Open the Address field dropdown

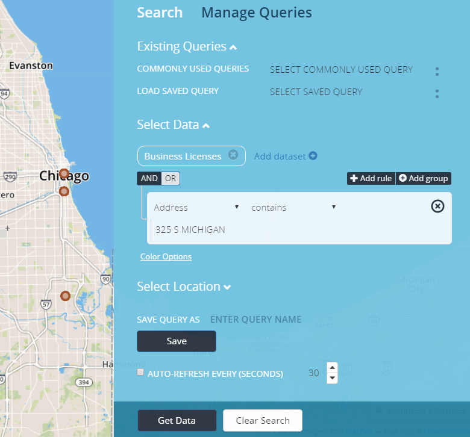coord(196,207)
